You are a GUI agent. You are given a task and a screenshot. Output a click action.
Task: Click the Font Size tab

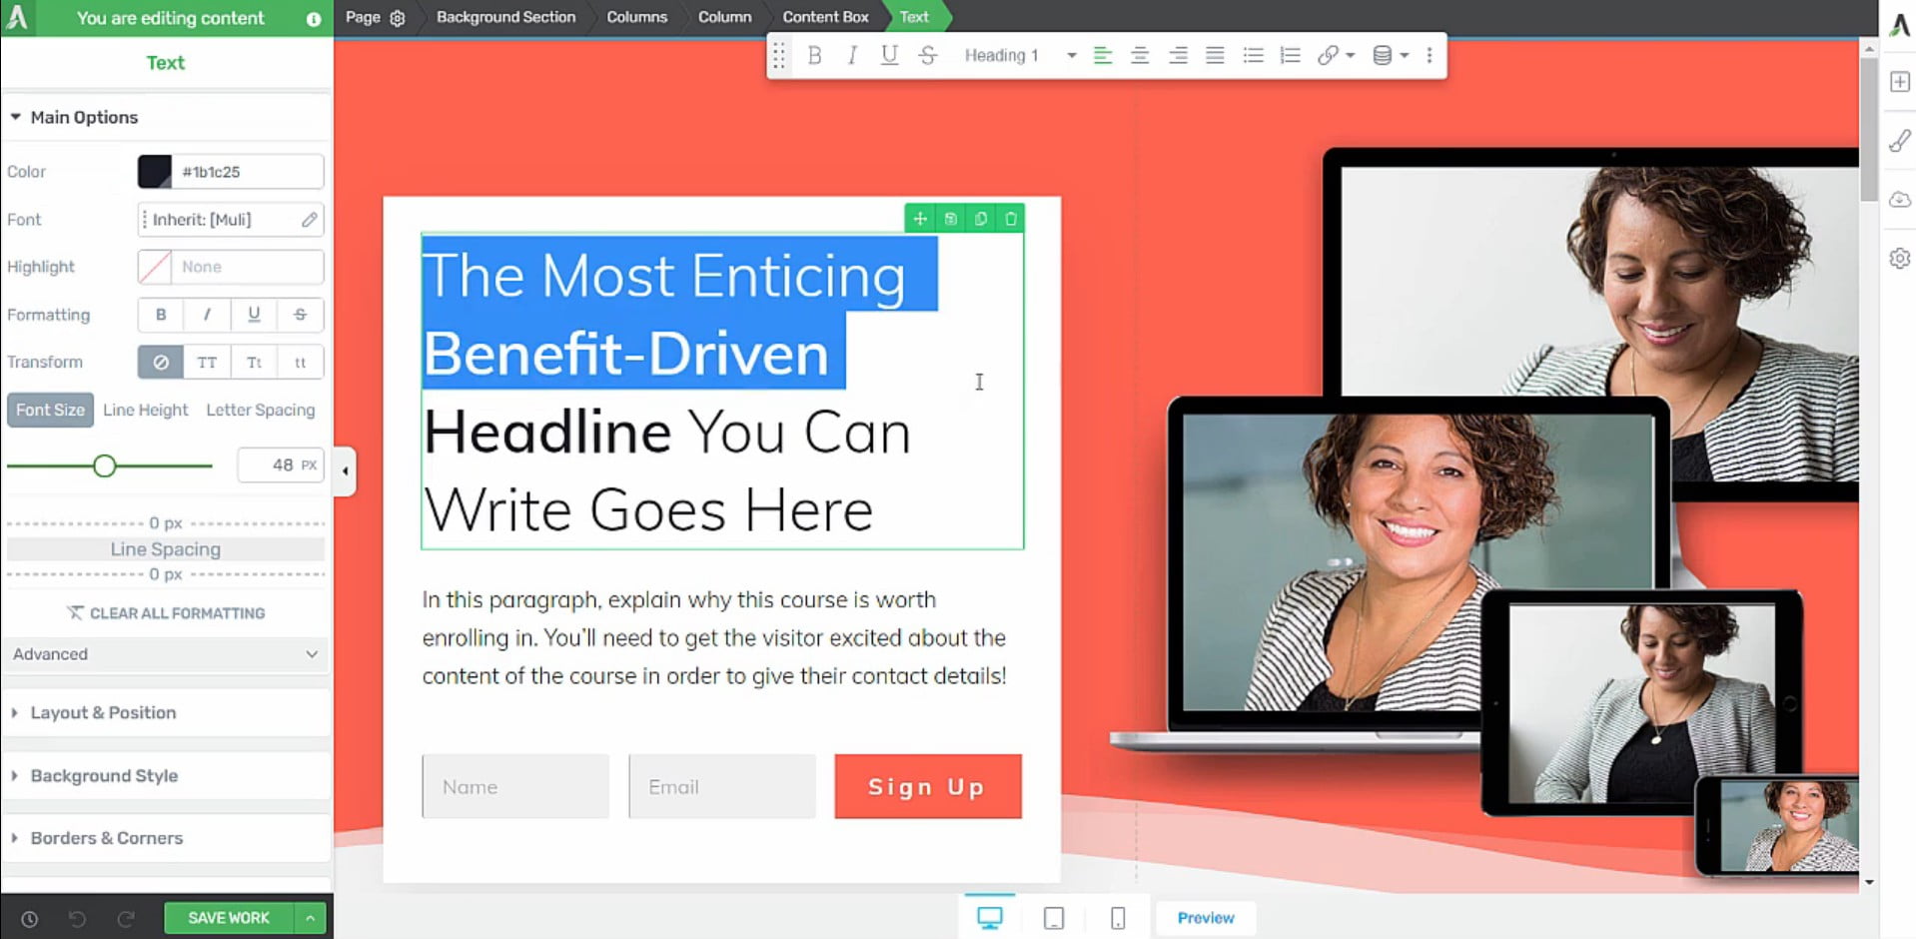point(50,410)
